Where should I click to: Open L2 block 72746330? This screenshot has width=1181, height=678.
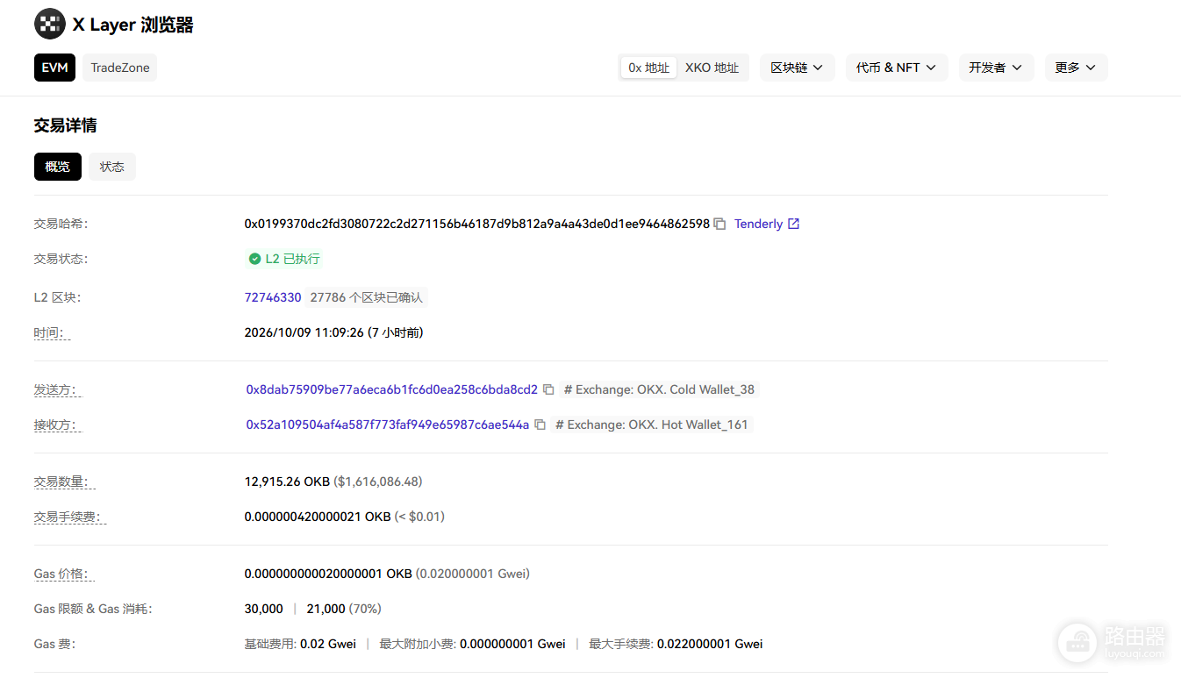tap(273, 297)
